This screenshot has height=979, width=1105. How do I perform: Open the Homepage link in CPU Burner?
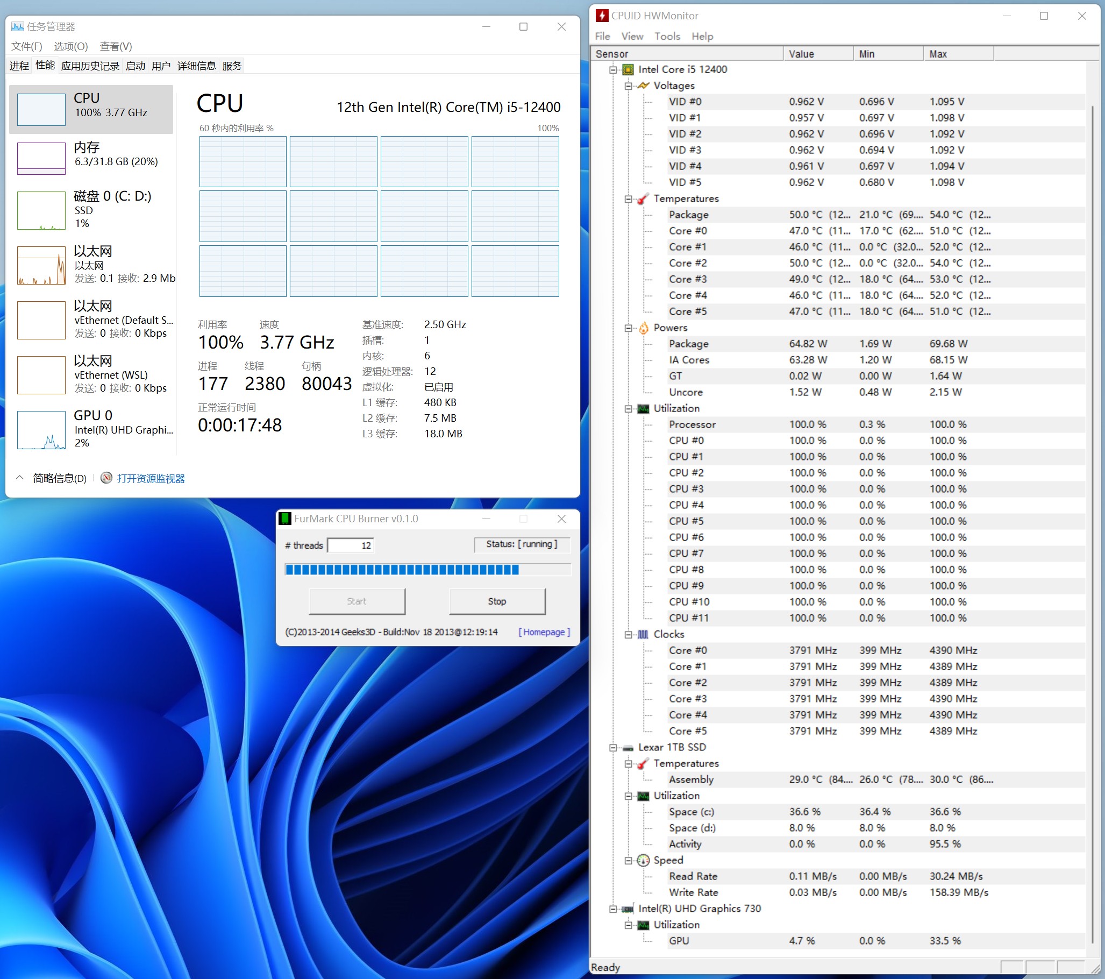pyautogui.click(x=544, y=632)
